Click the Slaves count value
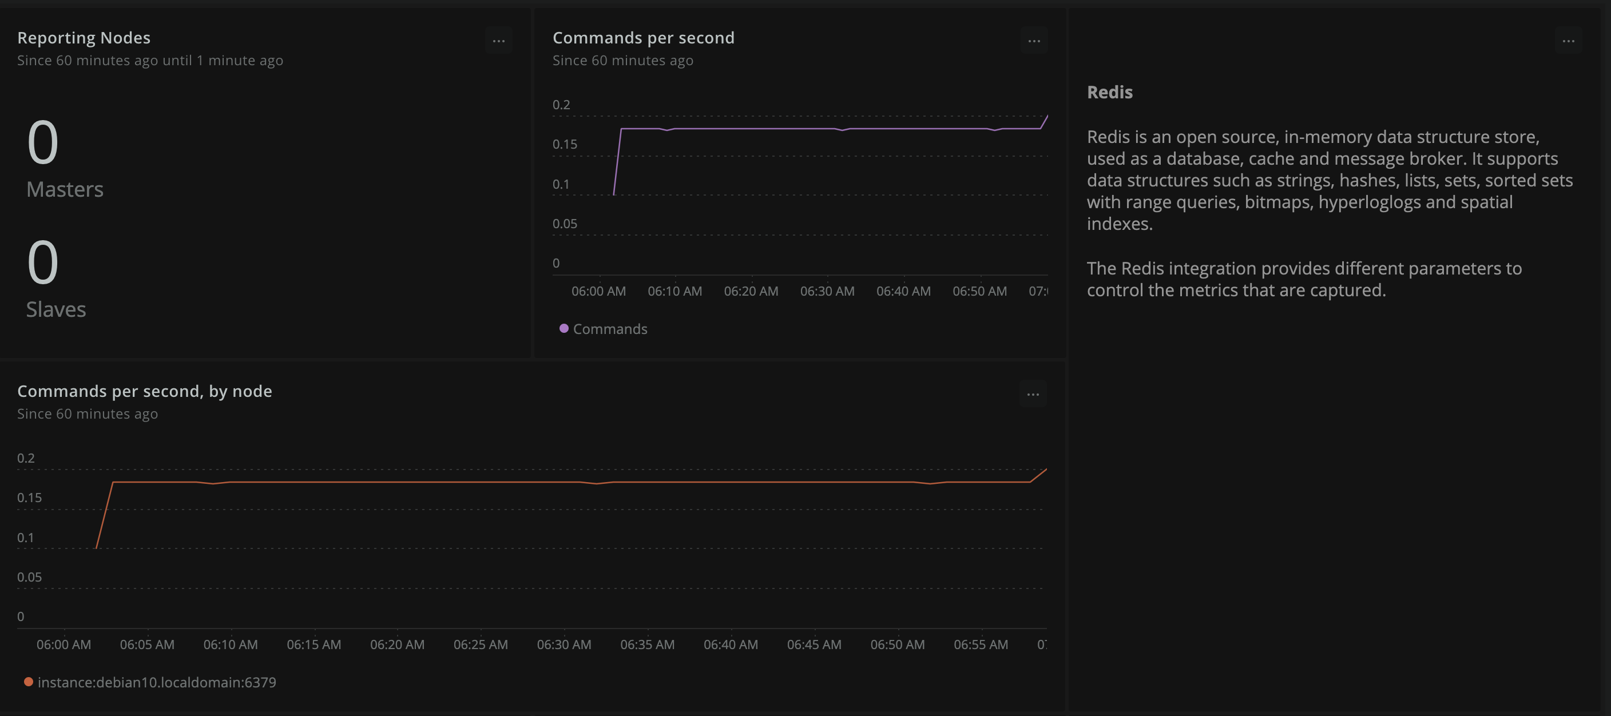Viewport: 1611px width, 716px height. coord(42,262)
